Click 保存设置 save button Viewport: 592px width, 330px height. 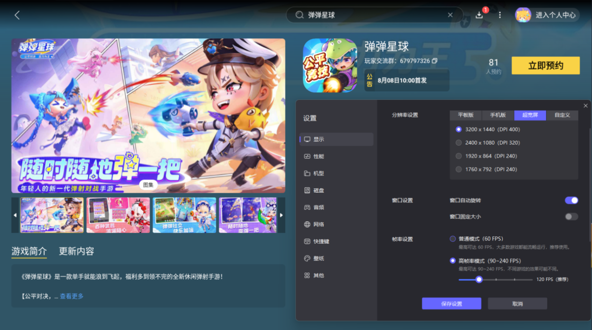pyautogui.click(x=452, y=304)
